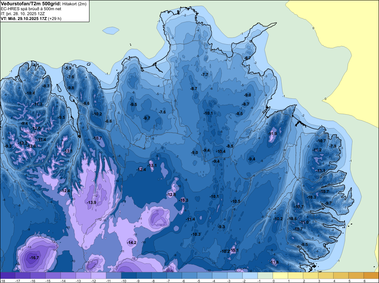
Task: Click the -11.0 temperature reading
Action: 304,222
